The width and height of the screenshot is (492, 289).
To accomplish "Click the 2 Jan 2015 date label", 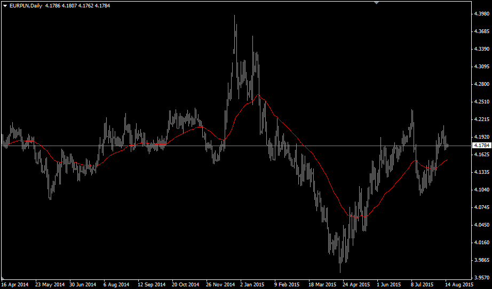I will click(252, 285).
